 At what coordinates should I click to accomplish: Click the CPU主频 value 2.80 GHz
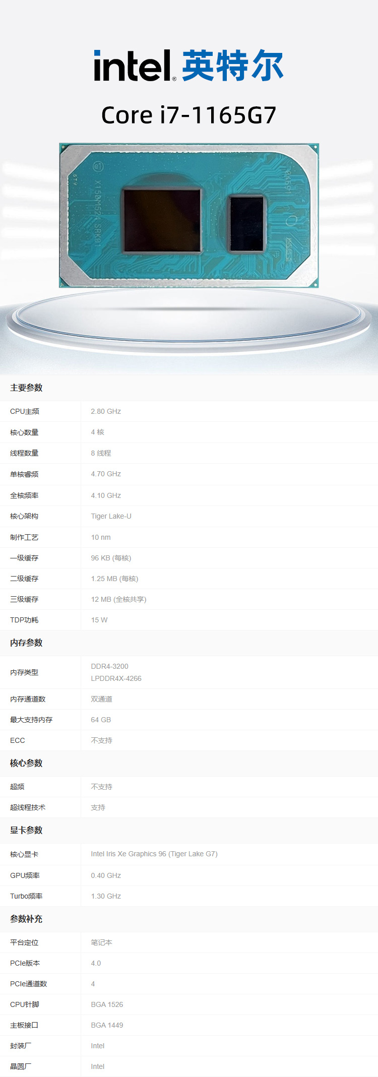(106, 411)
